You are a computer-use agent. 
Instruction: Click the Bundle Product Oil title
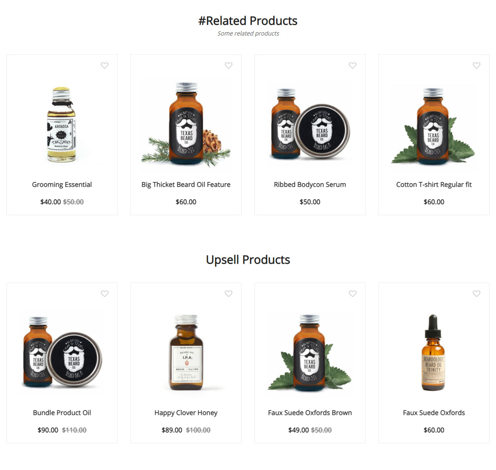point(62,413)
